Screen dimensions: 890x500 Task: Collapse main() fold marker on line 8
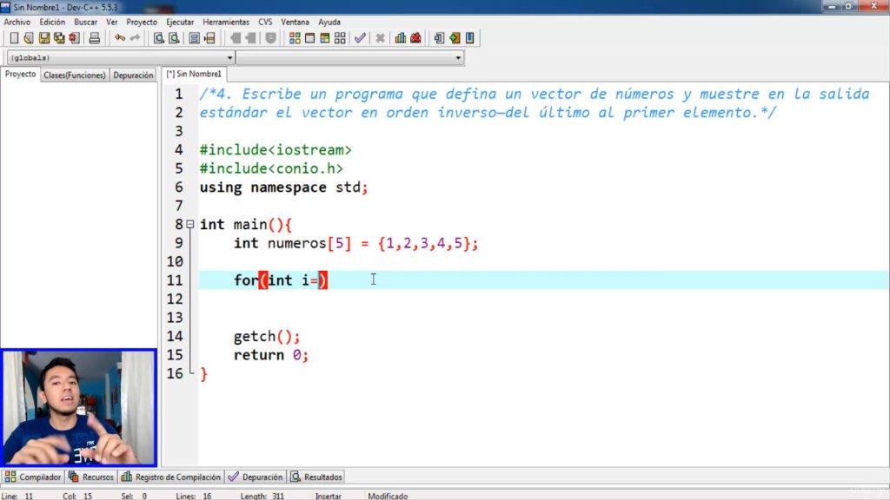(190, 225)
